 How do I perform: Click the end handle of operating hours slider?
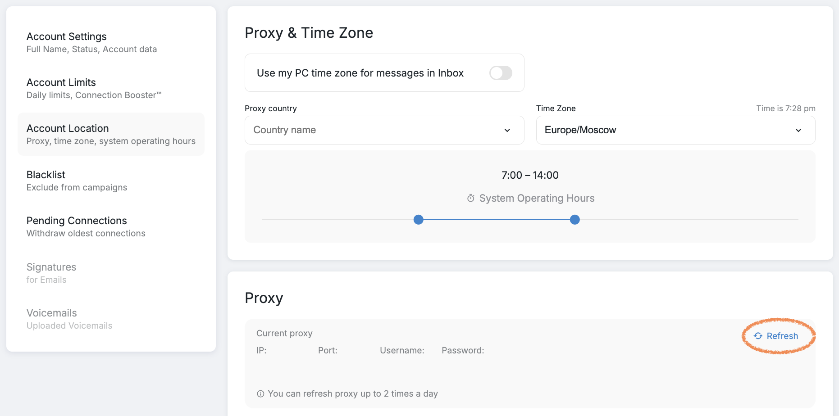(x=575, y=220)
